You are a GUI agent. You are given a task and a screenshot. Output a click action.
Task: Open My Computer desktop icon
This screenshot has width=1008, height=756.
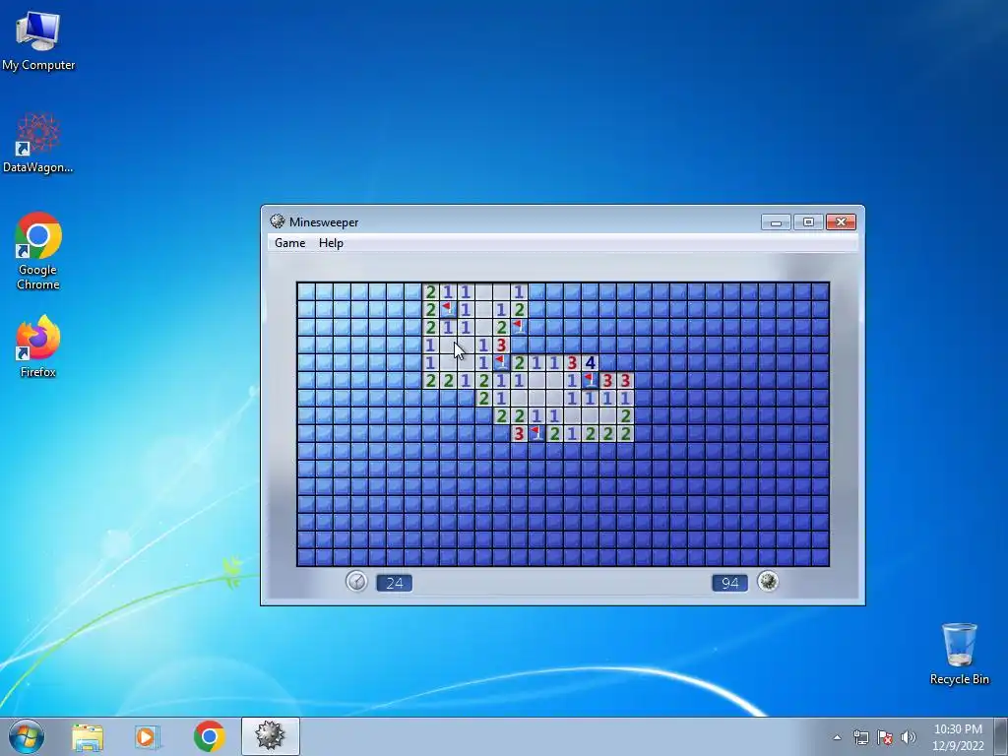pos(38,41)
